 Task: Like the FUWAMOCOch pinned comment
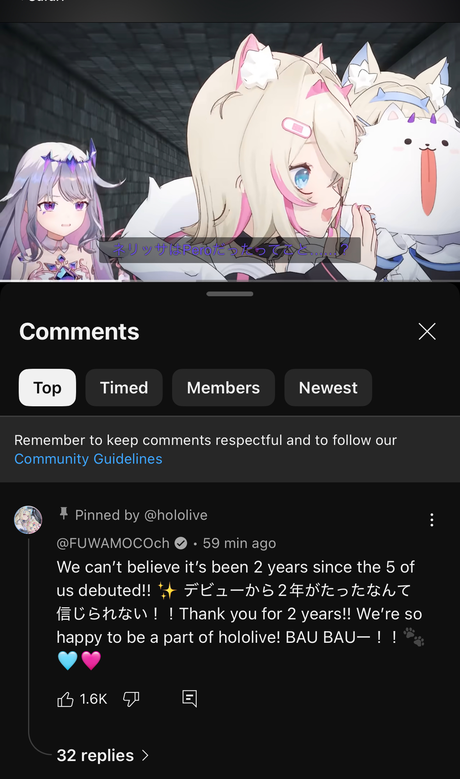tap(65, 699)
